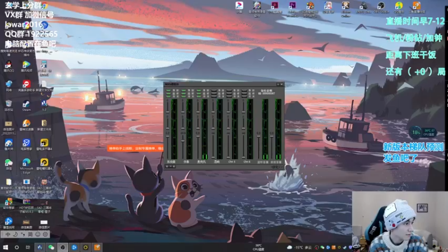Toggle bottom green switch on 系统音 channel
The image size is (448, 252).
point(169,96)
